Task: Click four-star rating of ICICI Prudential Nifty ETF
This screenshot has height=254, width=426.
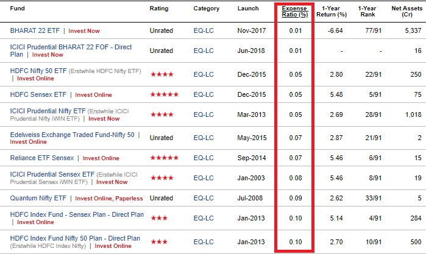Action: click(162, 115)
